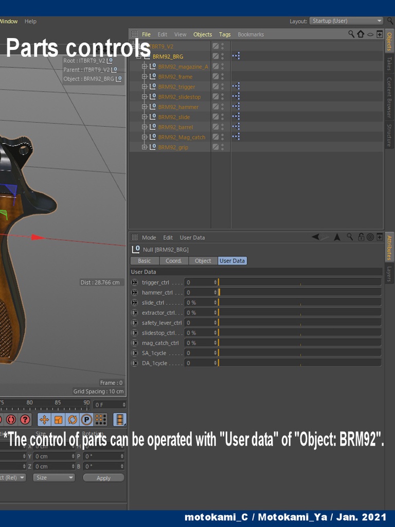
Task: Open the Tags menu in Object Manager
Action: click(225, 34)
